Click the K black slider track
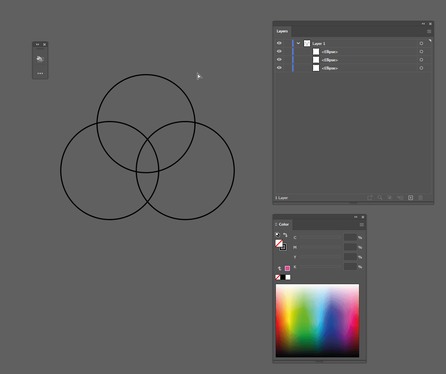 click(x=320, y=267)
